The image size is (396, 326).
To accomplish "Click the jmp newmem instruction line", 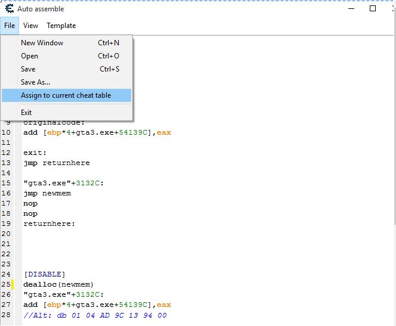I will (47, 194).
